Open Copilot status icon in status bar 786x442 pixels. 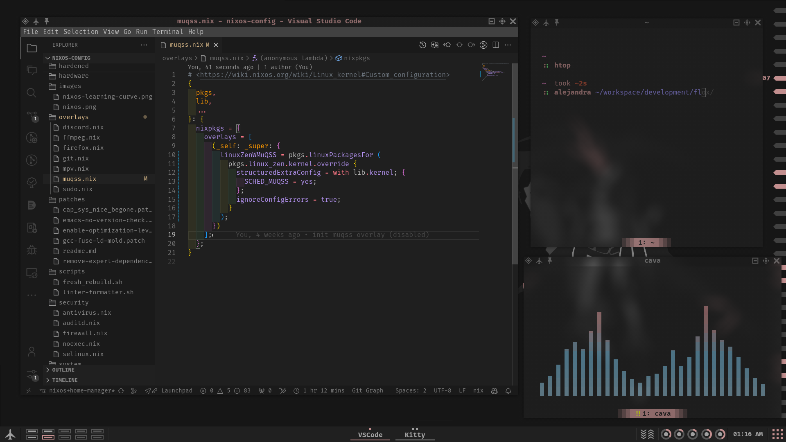click(x=495, y=391)
